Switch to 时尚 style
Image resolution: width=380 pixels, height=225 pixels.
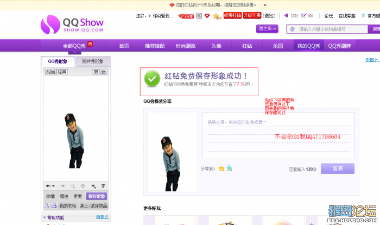pos(50,72)
